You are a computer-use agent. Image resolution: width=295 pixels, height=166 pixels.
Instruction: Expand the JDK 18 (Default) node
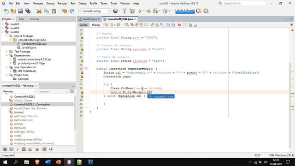point(11,71)
